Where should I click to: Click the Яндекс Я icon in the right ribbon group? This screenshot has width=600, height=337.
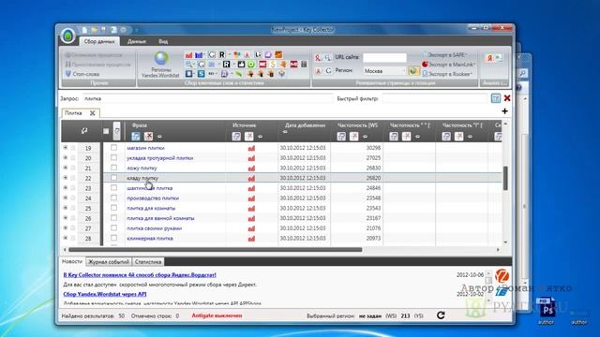click(489, 58)
